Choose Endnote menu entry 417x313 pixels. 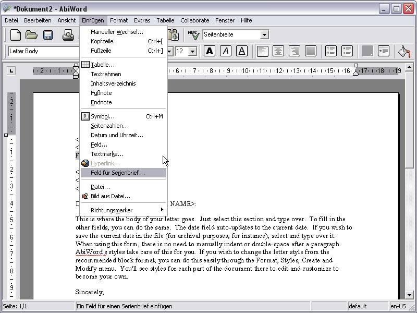tap(124, 102)
